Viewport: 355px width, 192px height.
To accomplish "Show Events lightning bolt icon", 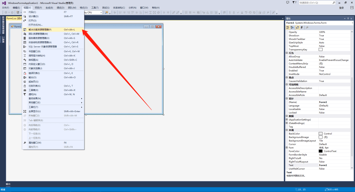I will [x=302, y=27].
